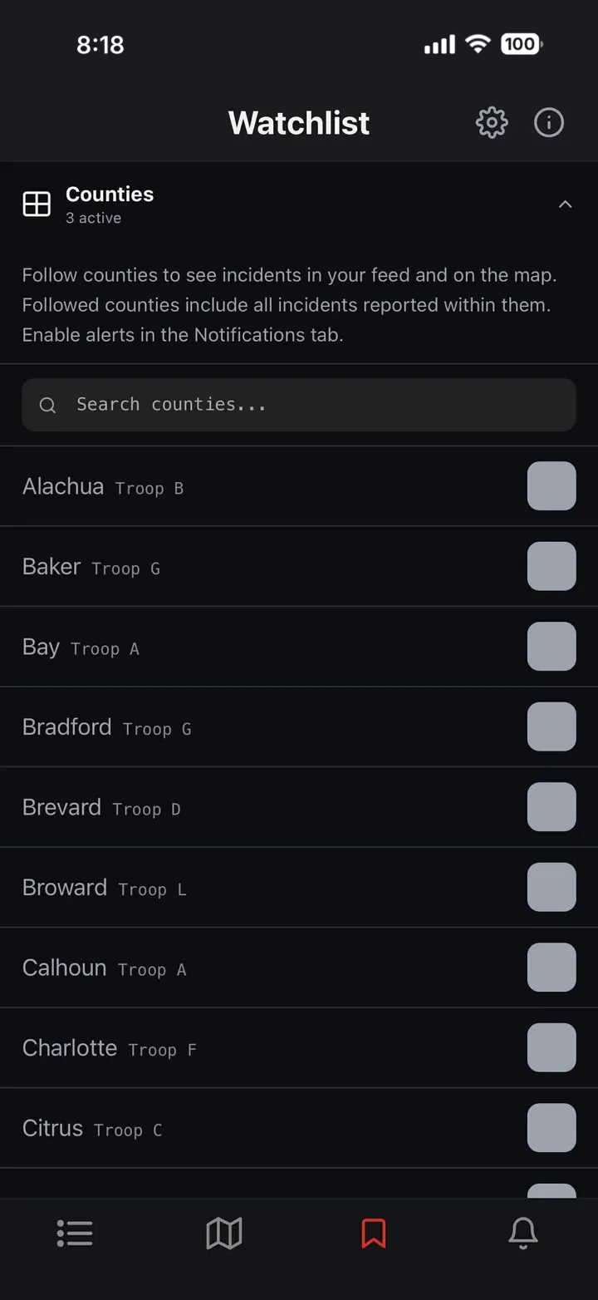Check the Calhoun county box

(x=551, y=967)
